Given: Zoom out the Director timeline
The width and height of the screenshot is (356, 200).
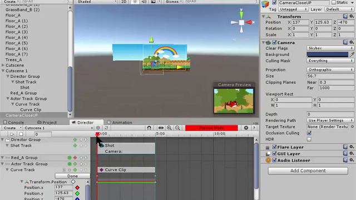Looking at the screenshot, I should (x=177, y=128).
